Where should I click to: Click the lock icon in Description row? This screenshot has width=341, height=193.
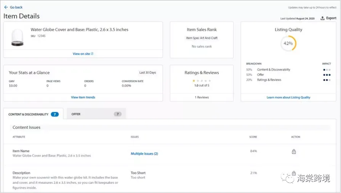(x=294, y=173)
